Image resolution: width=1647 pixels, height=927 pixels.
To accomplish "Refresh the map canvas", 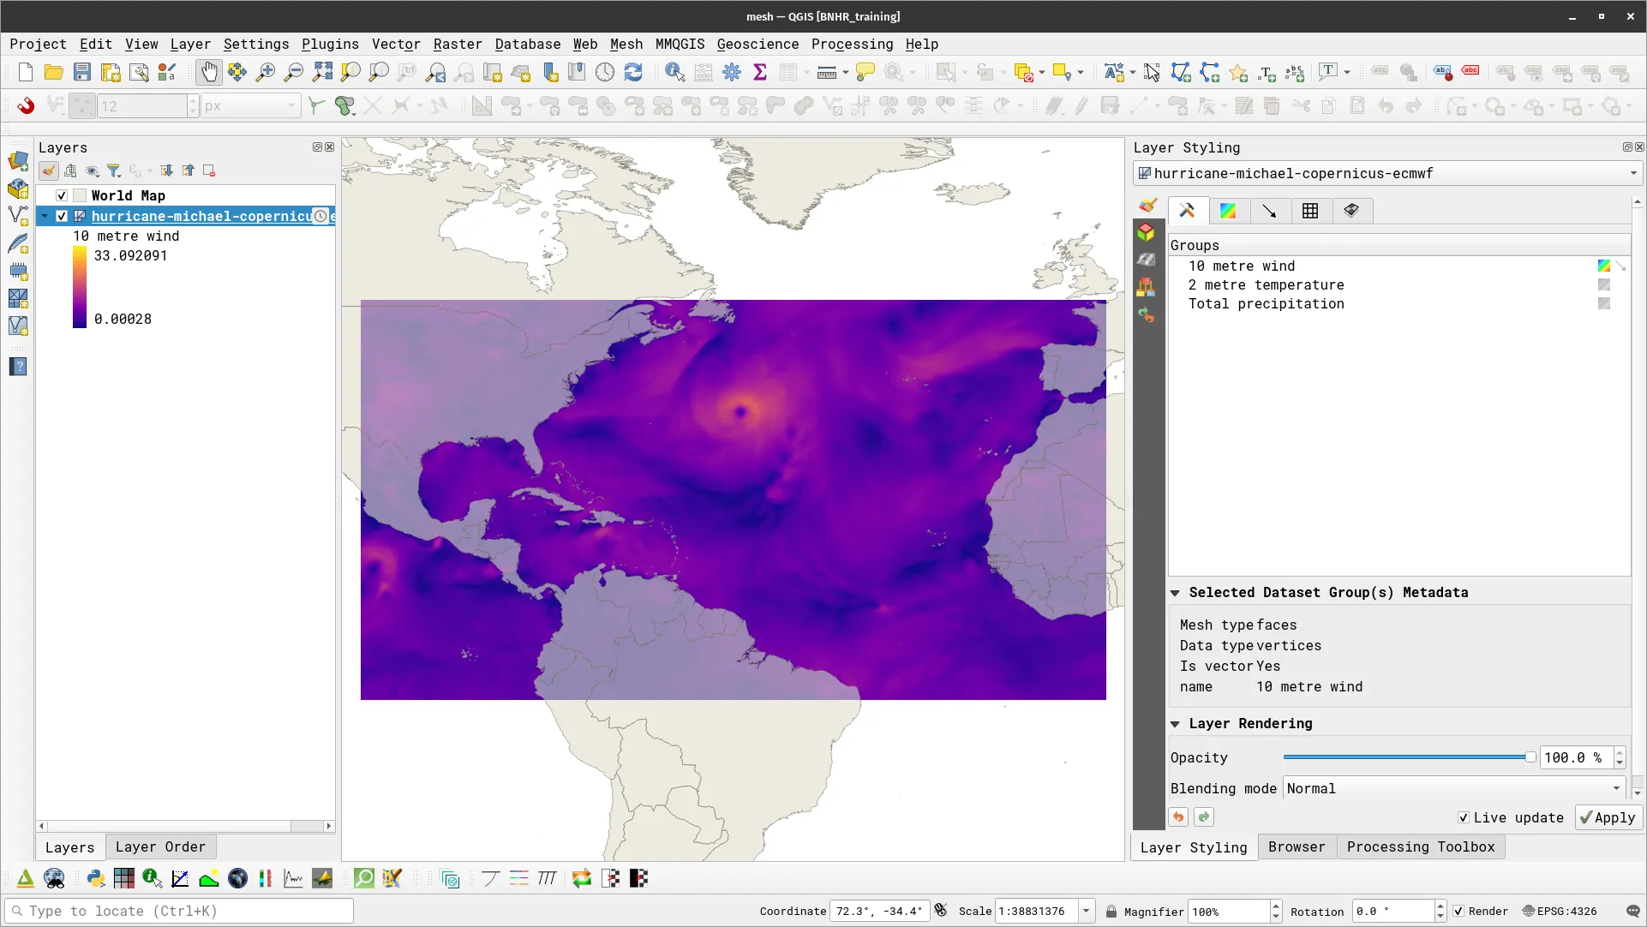I will point(634,72).
